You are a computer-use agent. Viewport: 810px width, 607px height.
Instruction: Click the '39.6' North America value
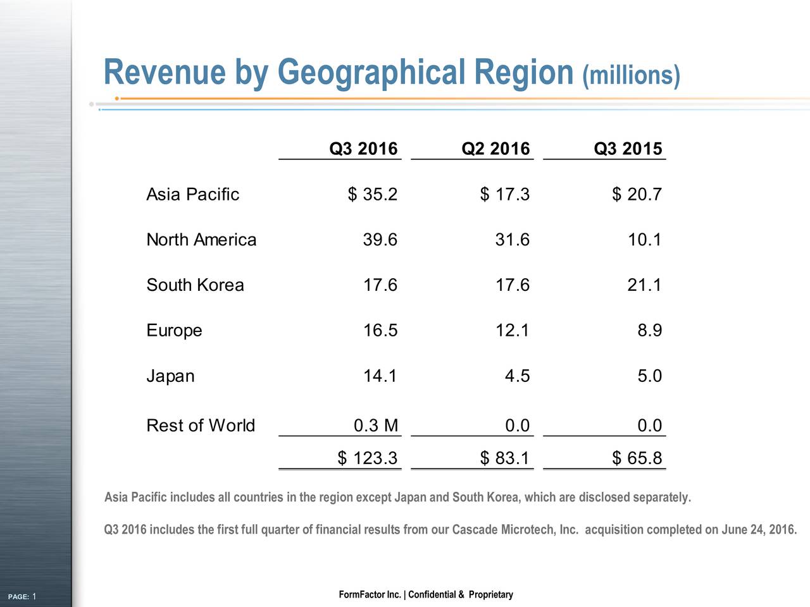pyautogui.click(x=380, y=240)
